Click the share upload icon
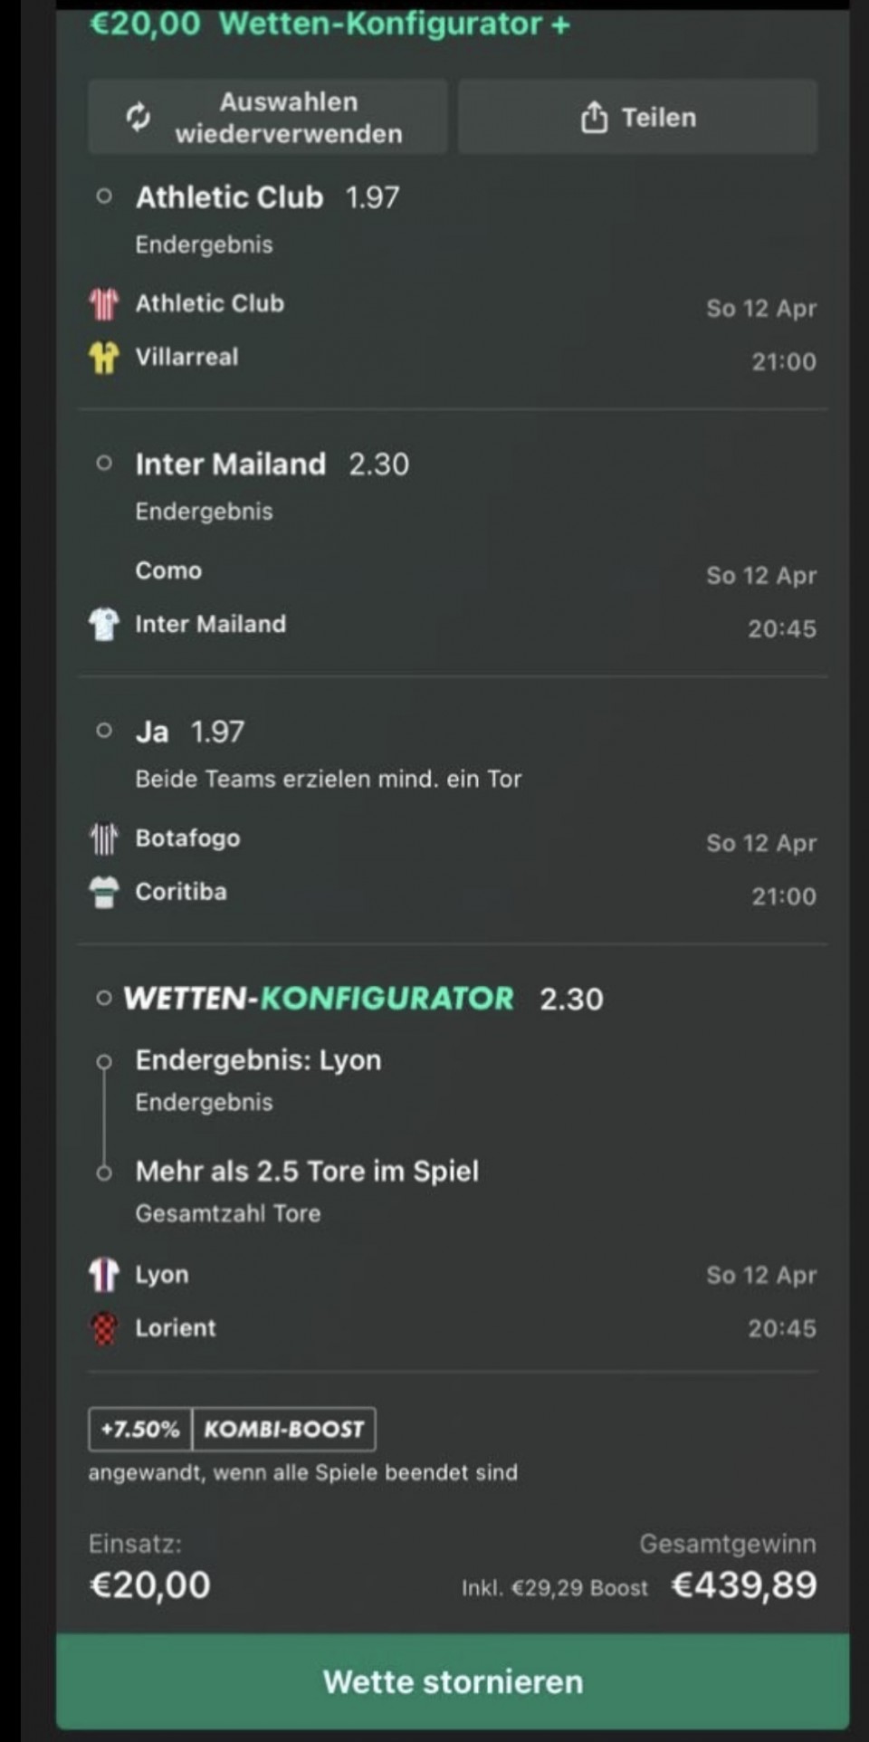This screenshot has width=869, height=1742. (594, 117)
